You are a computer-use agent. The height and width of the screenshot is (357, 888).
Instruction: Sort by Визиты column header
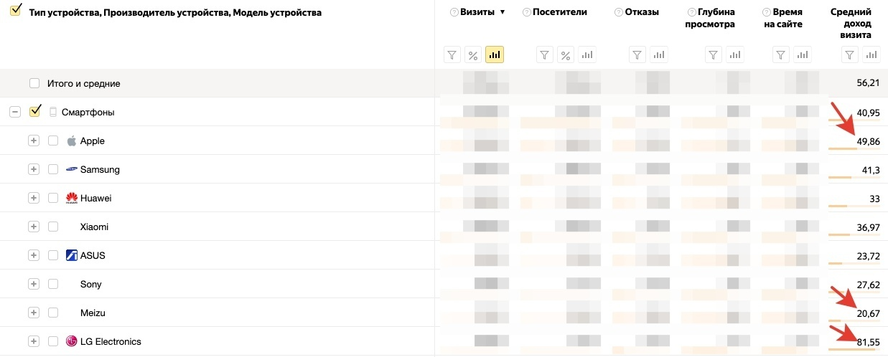[478, 12]
